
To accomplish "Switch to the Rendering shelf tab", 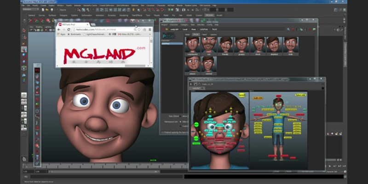I will point(124,15).
